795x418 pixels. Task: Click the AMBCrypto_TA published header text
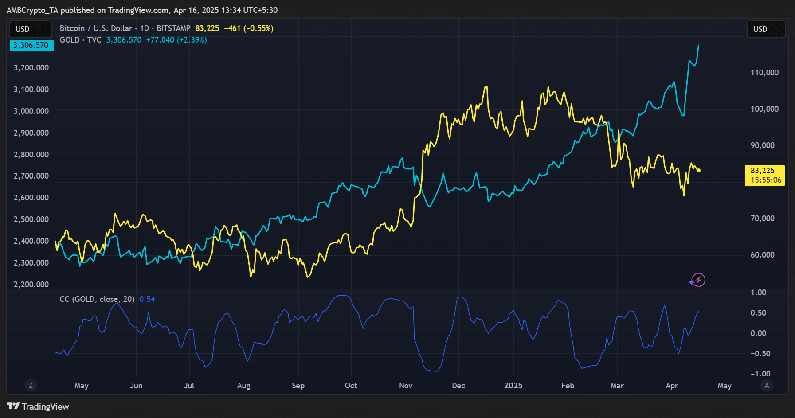[142, 10]
